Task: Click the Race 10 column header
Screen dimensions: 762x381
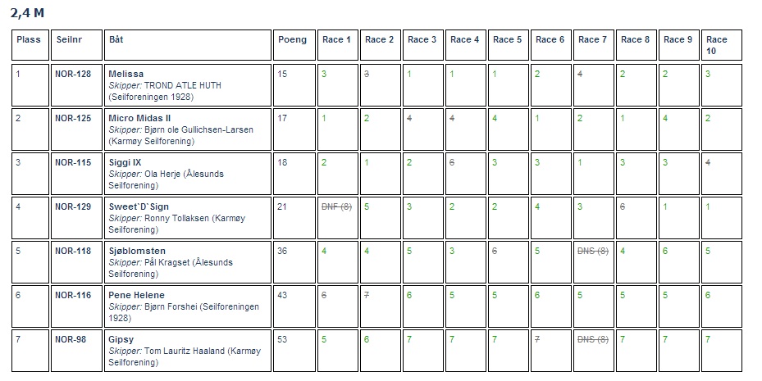Action: (x=717, y=45)
